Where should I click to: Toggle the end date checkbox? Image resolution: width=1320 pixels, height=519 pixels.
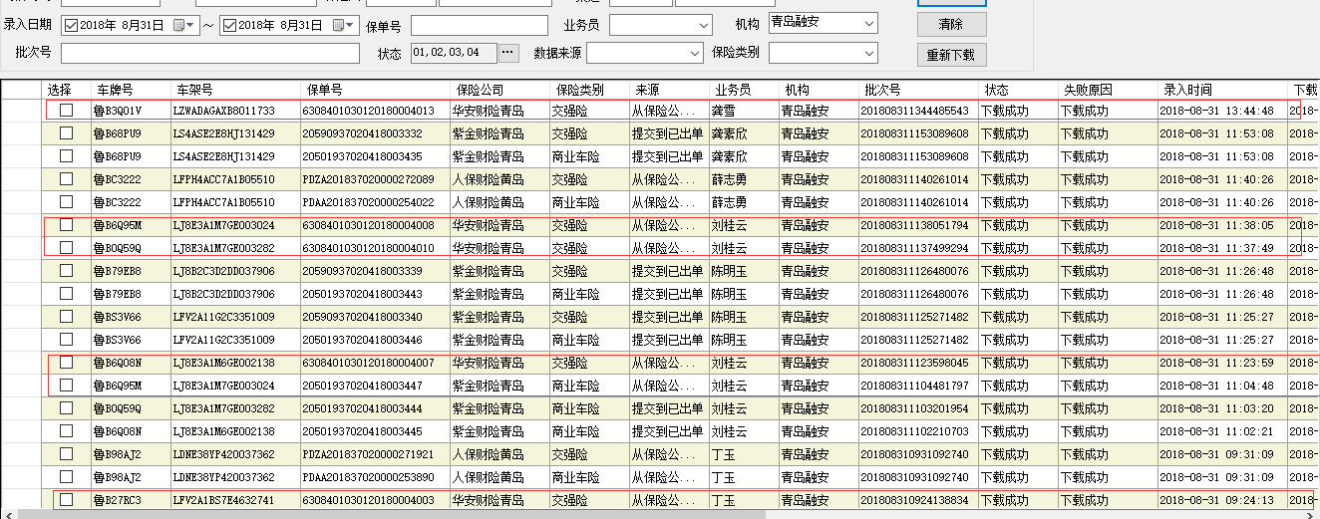point(230,25)
